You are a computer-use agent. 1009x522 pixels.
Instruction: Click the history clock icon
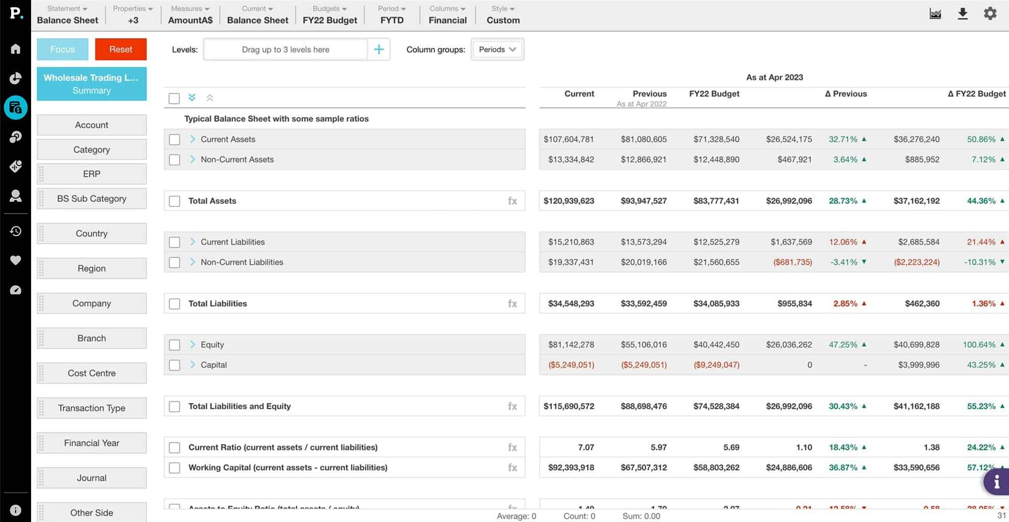(15, 231)
